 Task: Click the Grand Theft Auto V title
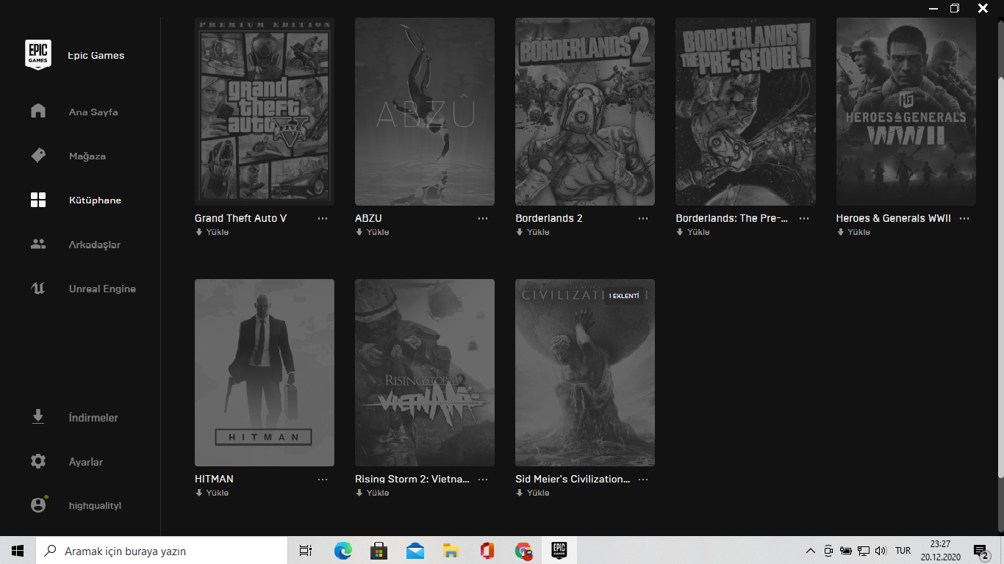(240, 218)
